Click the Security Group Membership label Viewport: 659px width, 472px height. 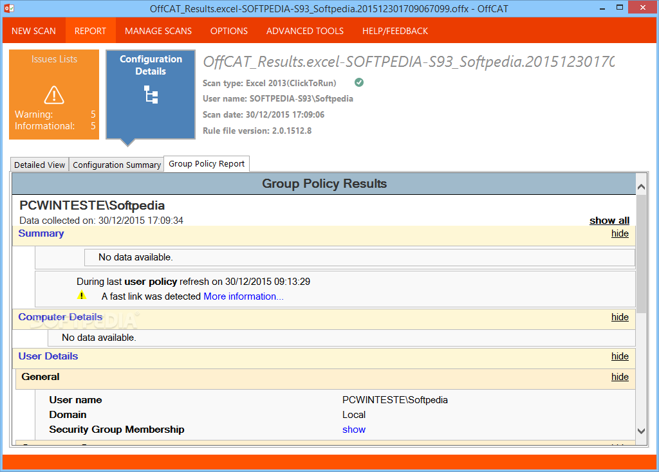point(116,430)
